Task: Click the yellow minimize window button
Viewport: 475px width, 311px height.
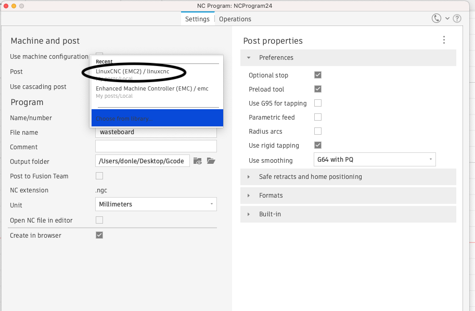Action: tap(14, 6)
